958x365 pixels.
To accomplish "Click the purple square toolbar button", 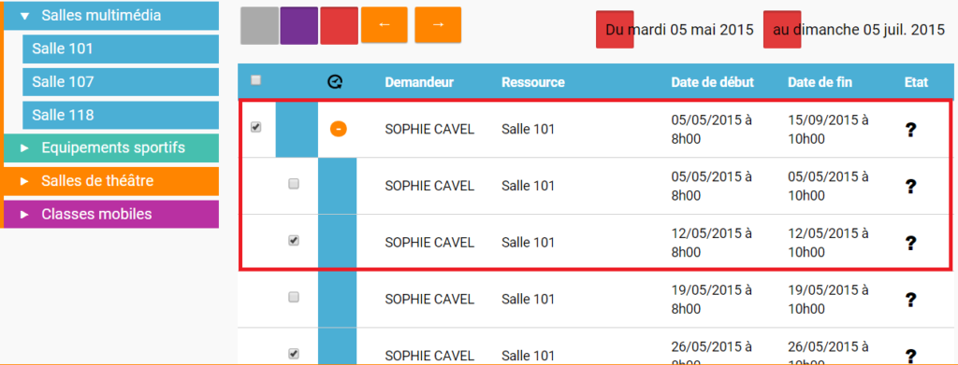I will [298, 25].
